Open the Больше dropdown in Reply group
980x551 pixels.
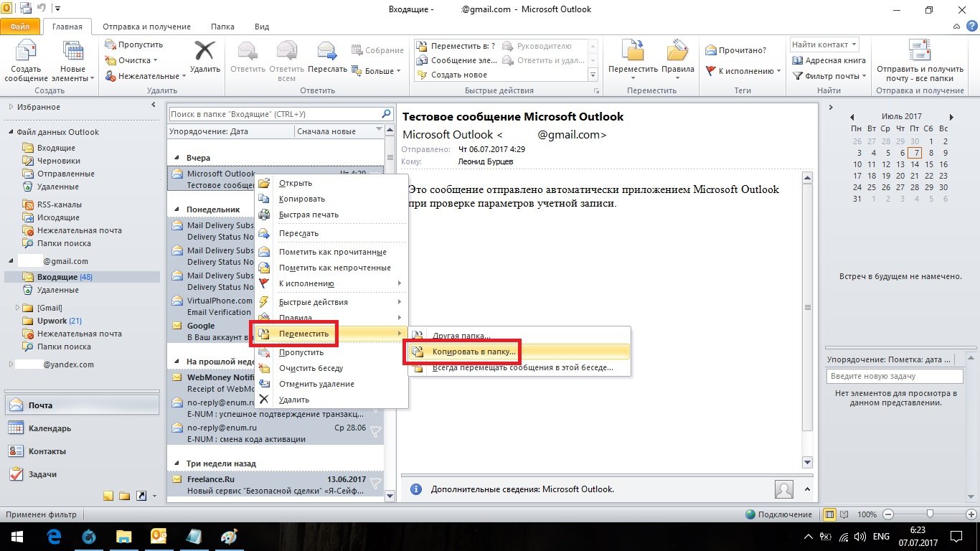click(376, 71)
